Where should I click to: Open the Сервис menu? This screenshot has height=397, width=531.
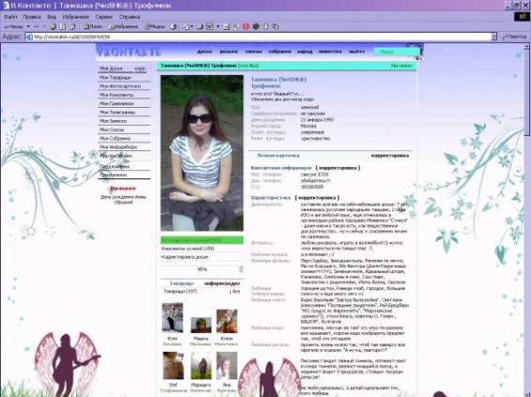click(103, 17)
